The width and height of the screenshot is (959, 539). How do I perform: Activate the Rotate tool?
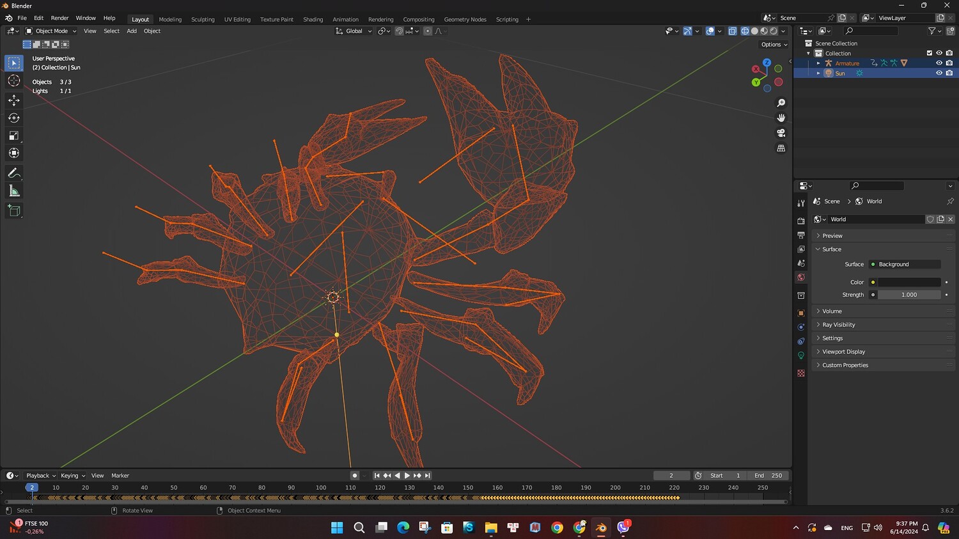point(14,118)
